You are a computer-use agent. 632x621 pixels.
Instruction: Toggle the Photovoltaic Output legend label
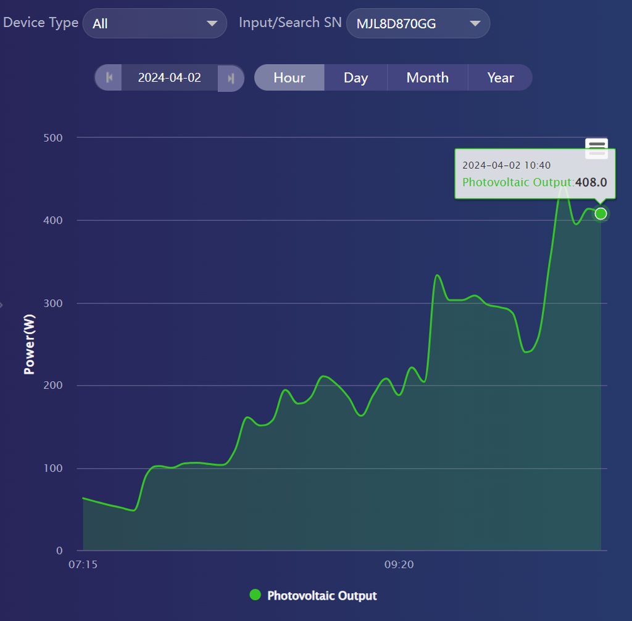(x=322, y=596)
